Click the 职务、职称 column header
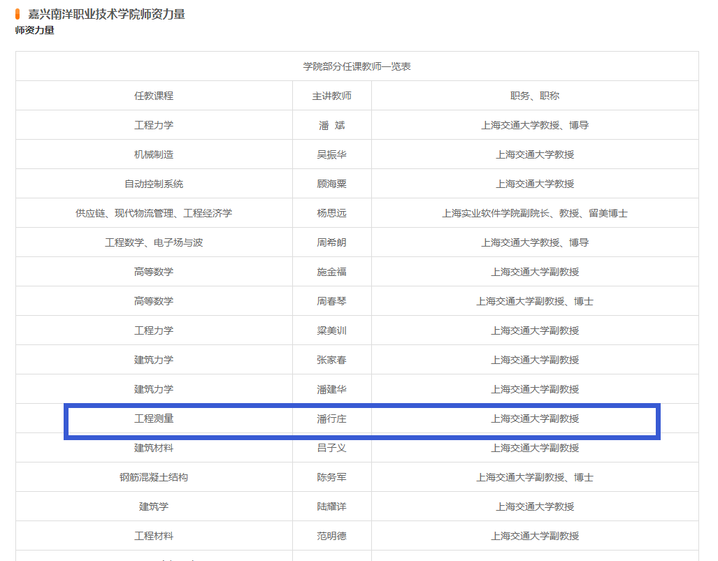This screenshot has height=561, width=718. point(535,96)
